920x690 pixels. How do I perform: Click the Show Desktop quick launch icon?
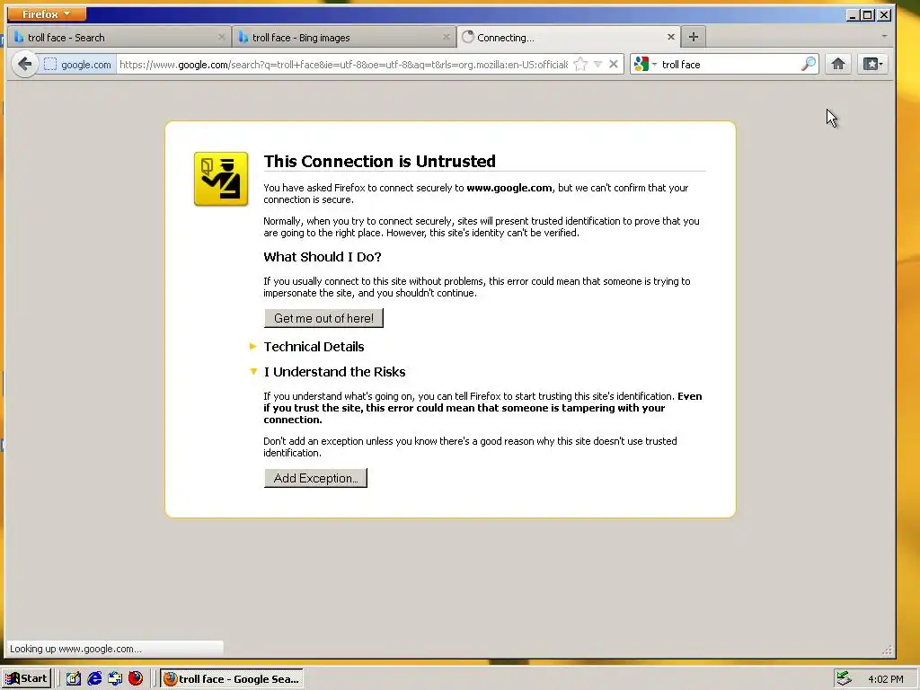click(x=115, y=679)
